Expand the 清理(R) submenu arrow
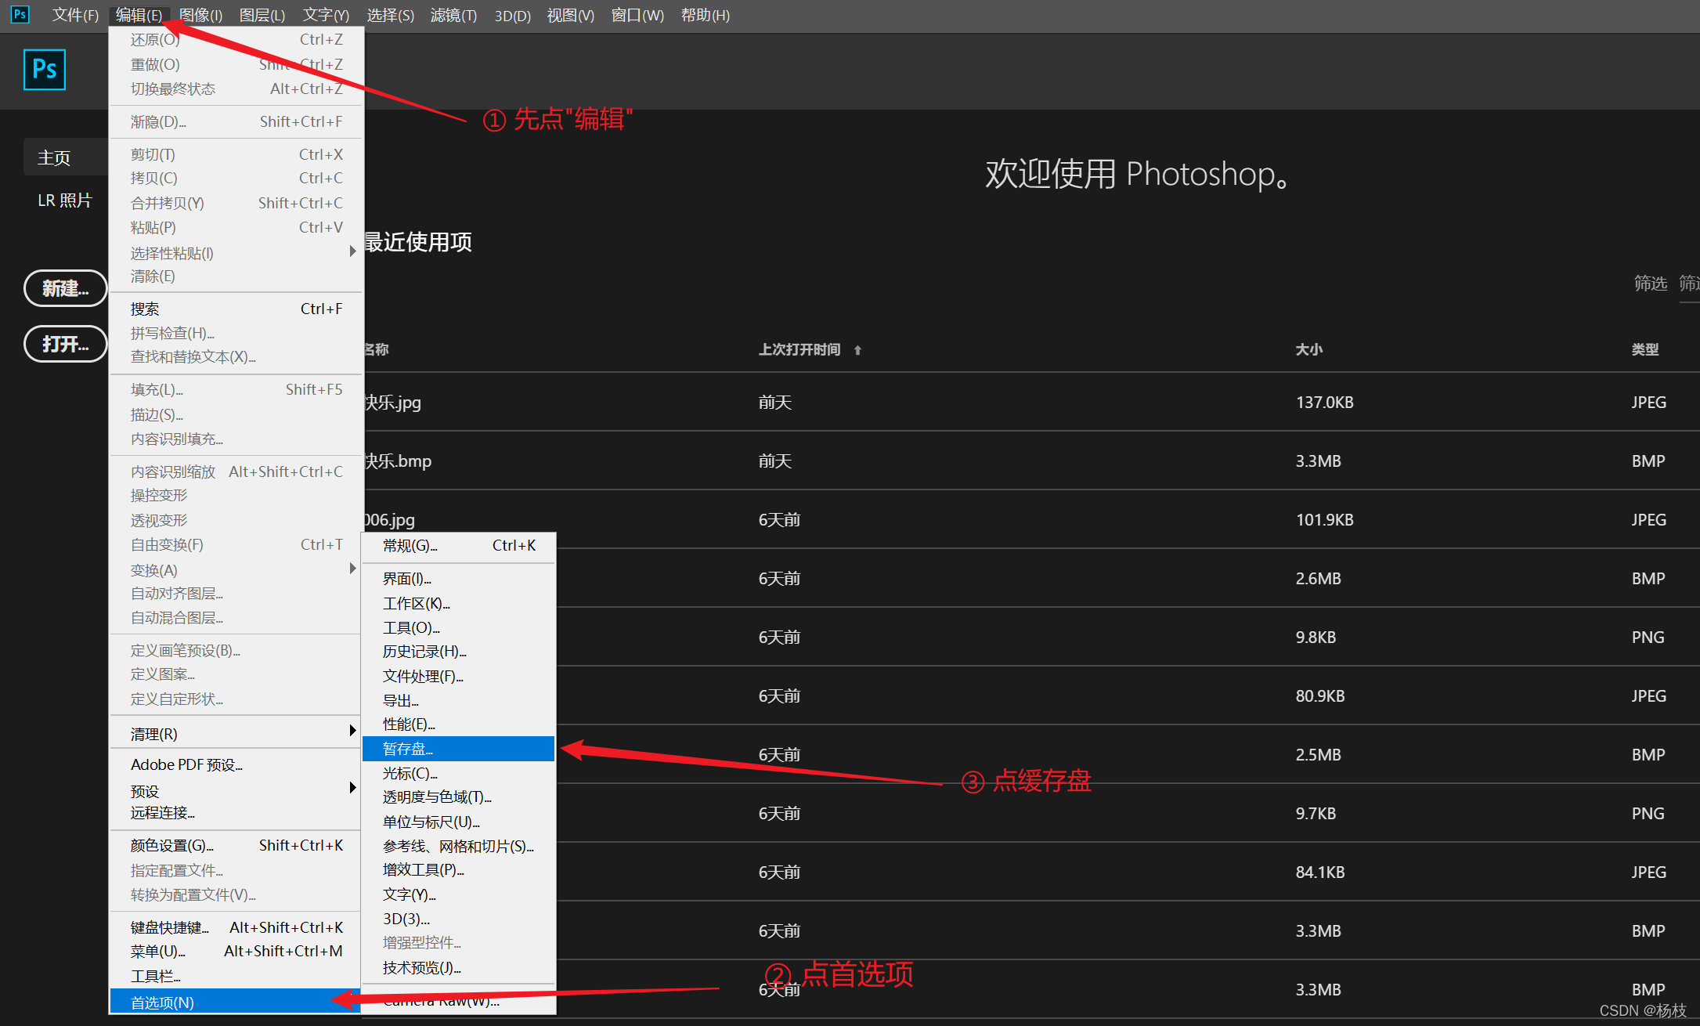 [352, 731]
